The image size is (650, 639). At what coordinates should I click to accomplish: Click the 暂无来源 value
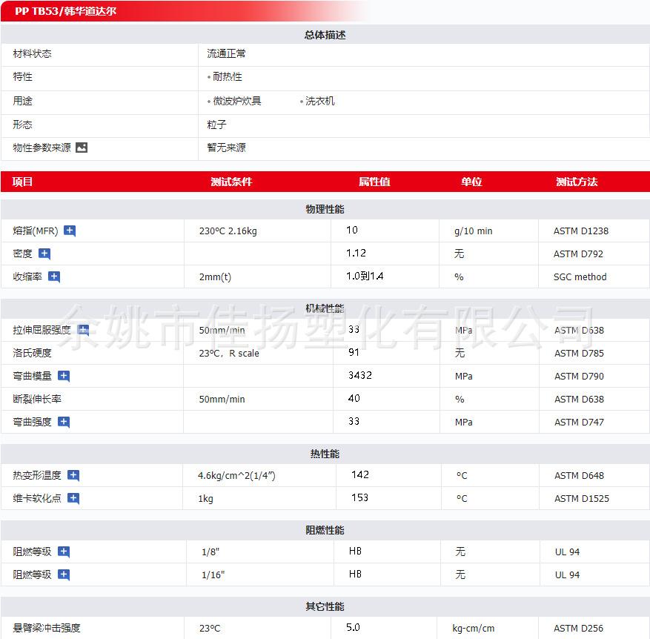click(x=226, y=148)
